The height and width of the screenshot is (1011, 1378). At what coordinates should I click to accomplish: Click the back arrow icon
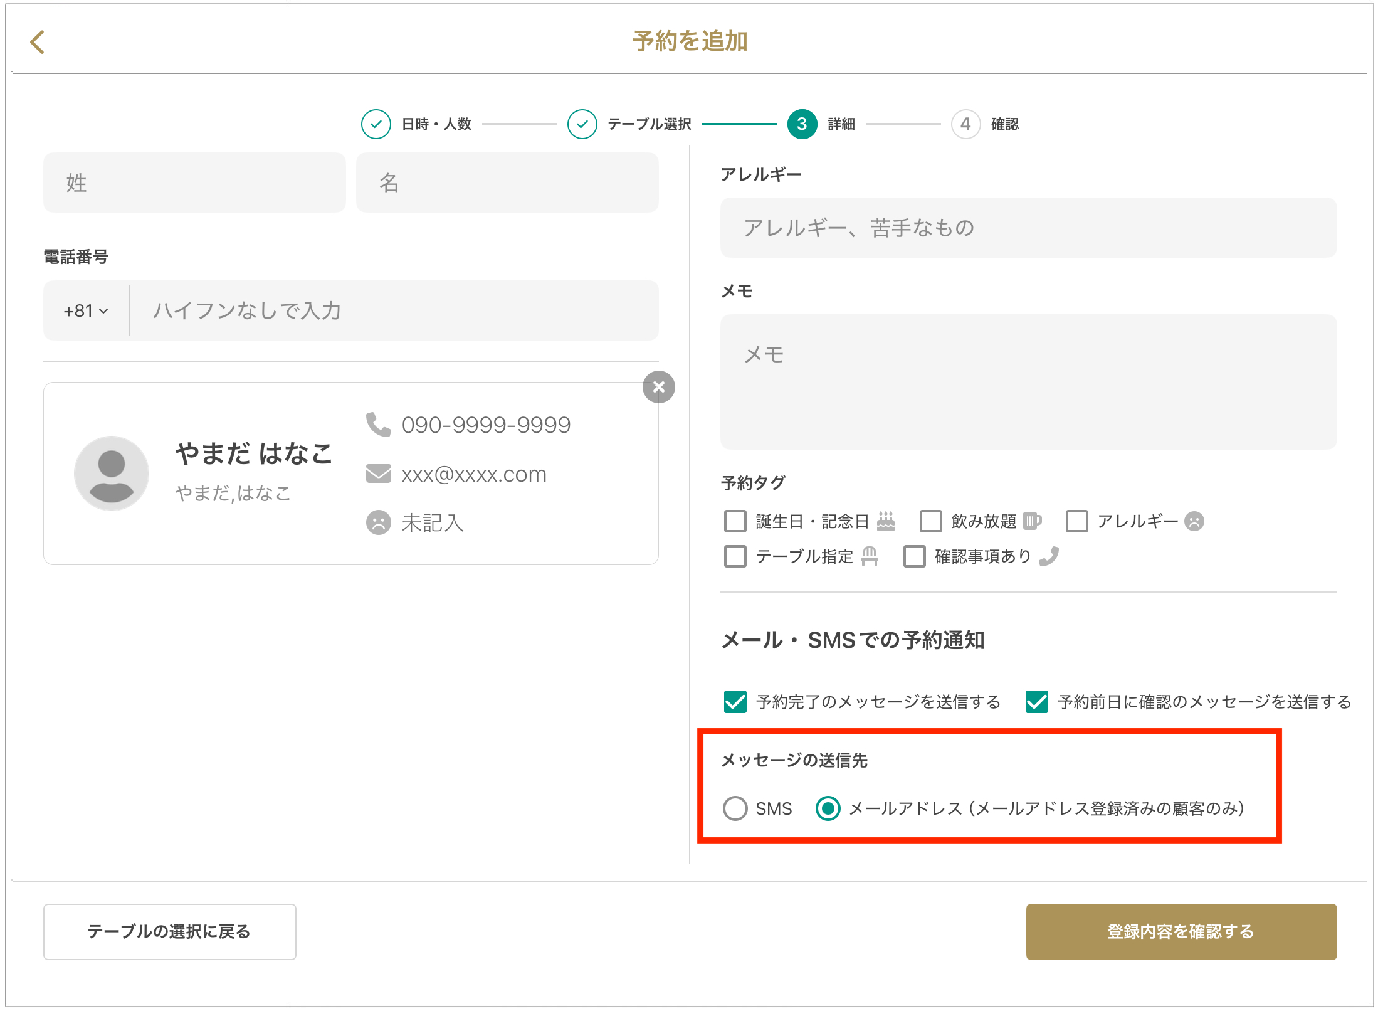38,42
